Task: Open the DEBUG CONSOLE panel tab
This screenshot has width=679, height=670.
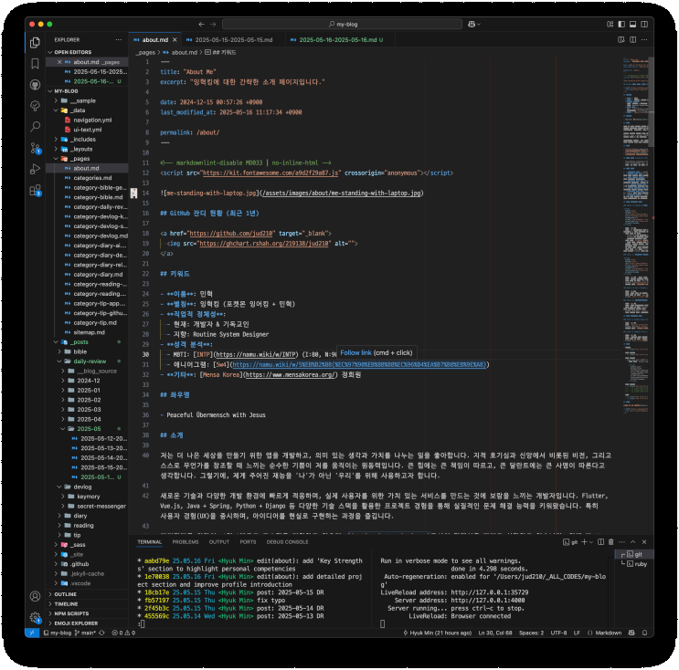Action: 287,542
